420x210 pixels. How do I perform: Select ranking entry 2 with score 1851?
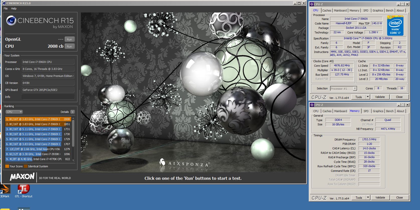pyautogui.click(x=38, y=124)
